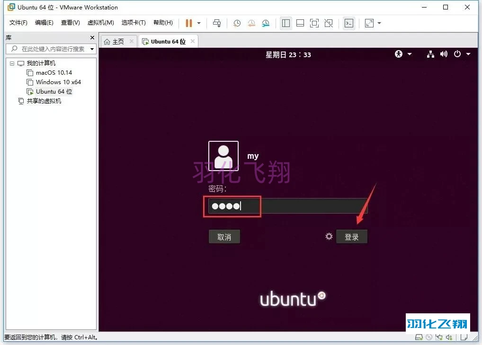Click the password input field
This screenshot has width=482, height=345.
288,206
